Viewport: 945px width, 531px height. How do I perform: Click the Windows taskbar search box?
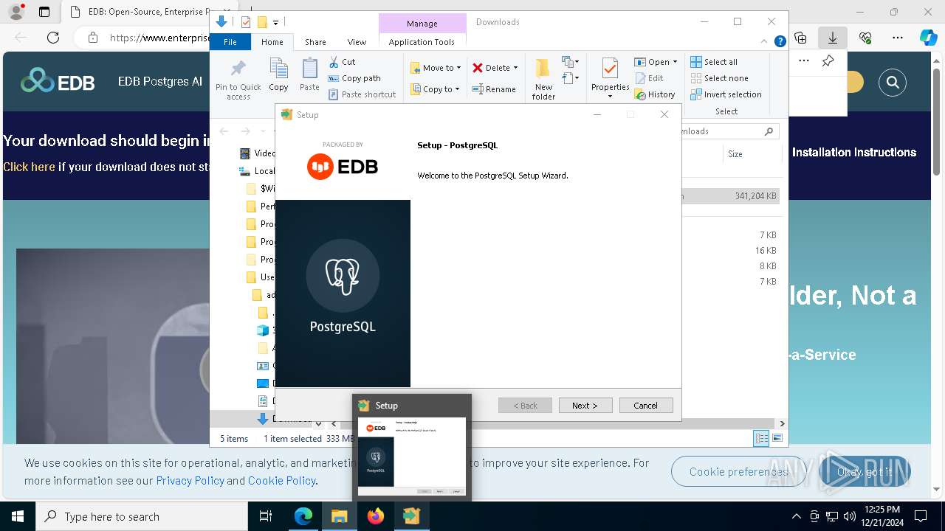pyautogui.click(x=142, y=516)
